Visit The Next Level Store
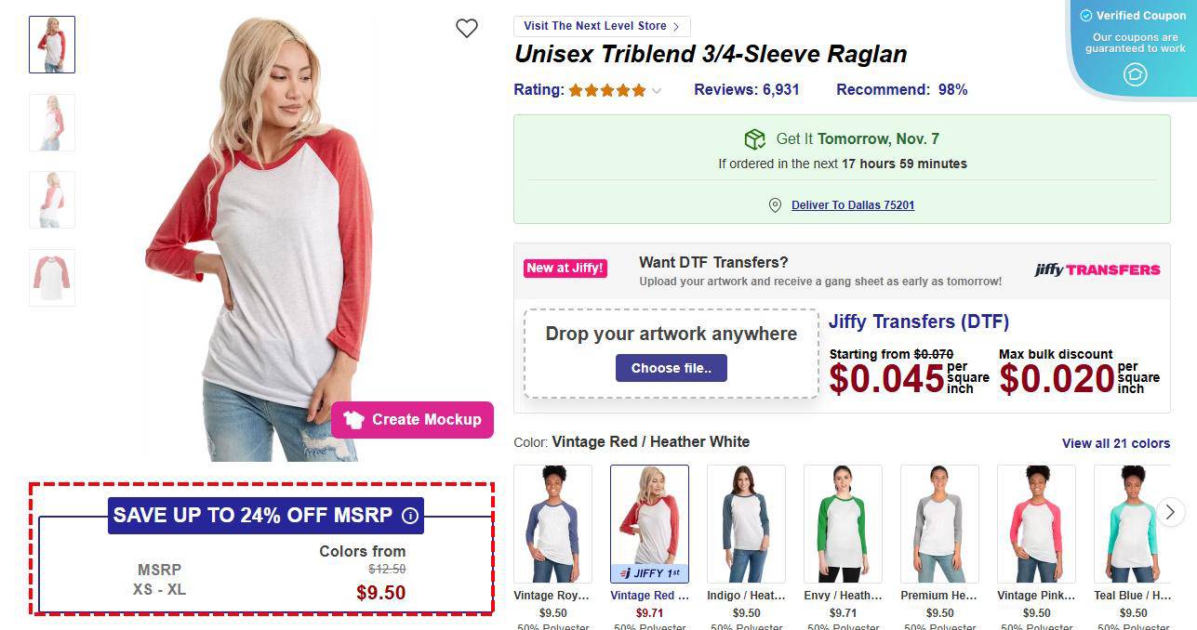Screen dimensions: 1197x630 tap(601, 26)
